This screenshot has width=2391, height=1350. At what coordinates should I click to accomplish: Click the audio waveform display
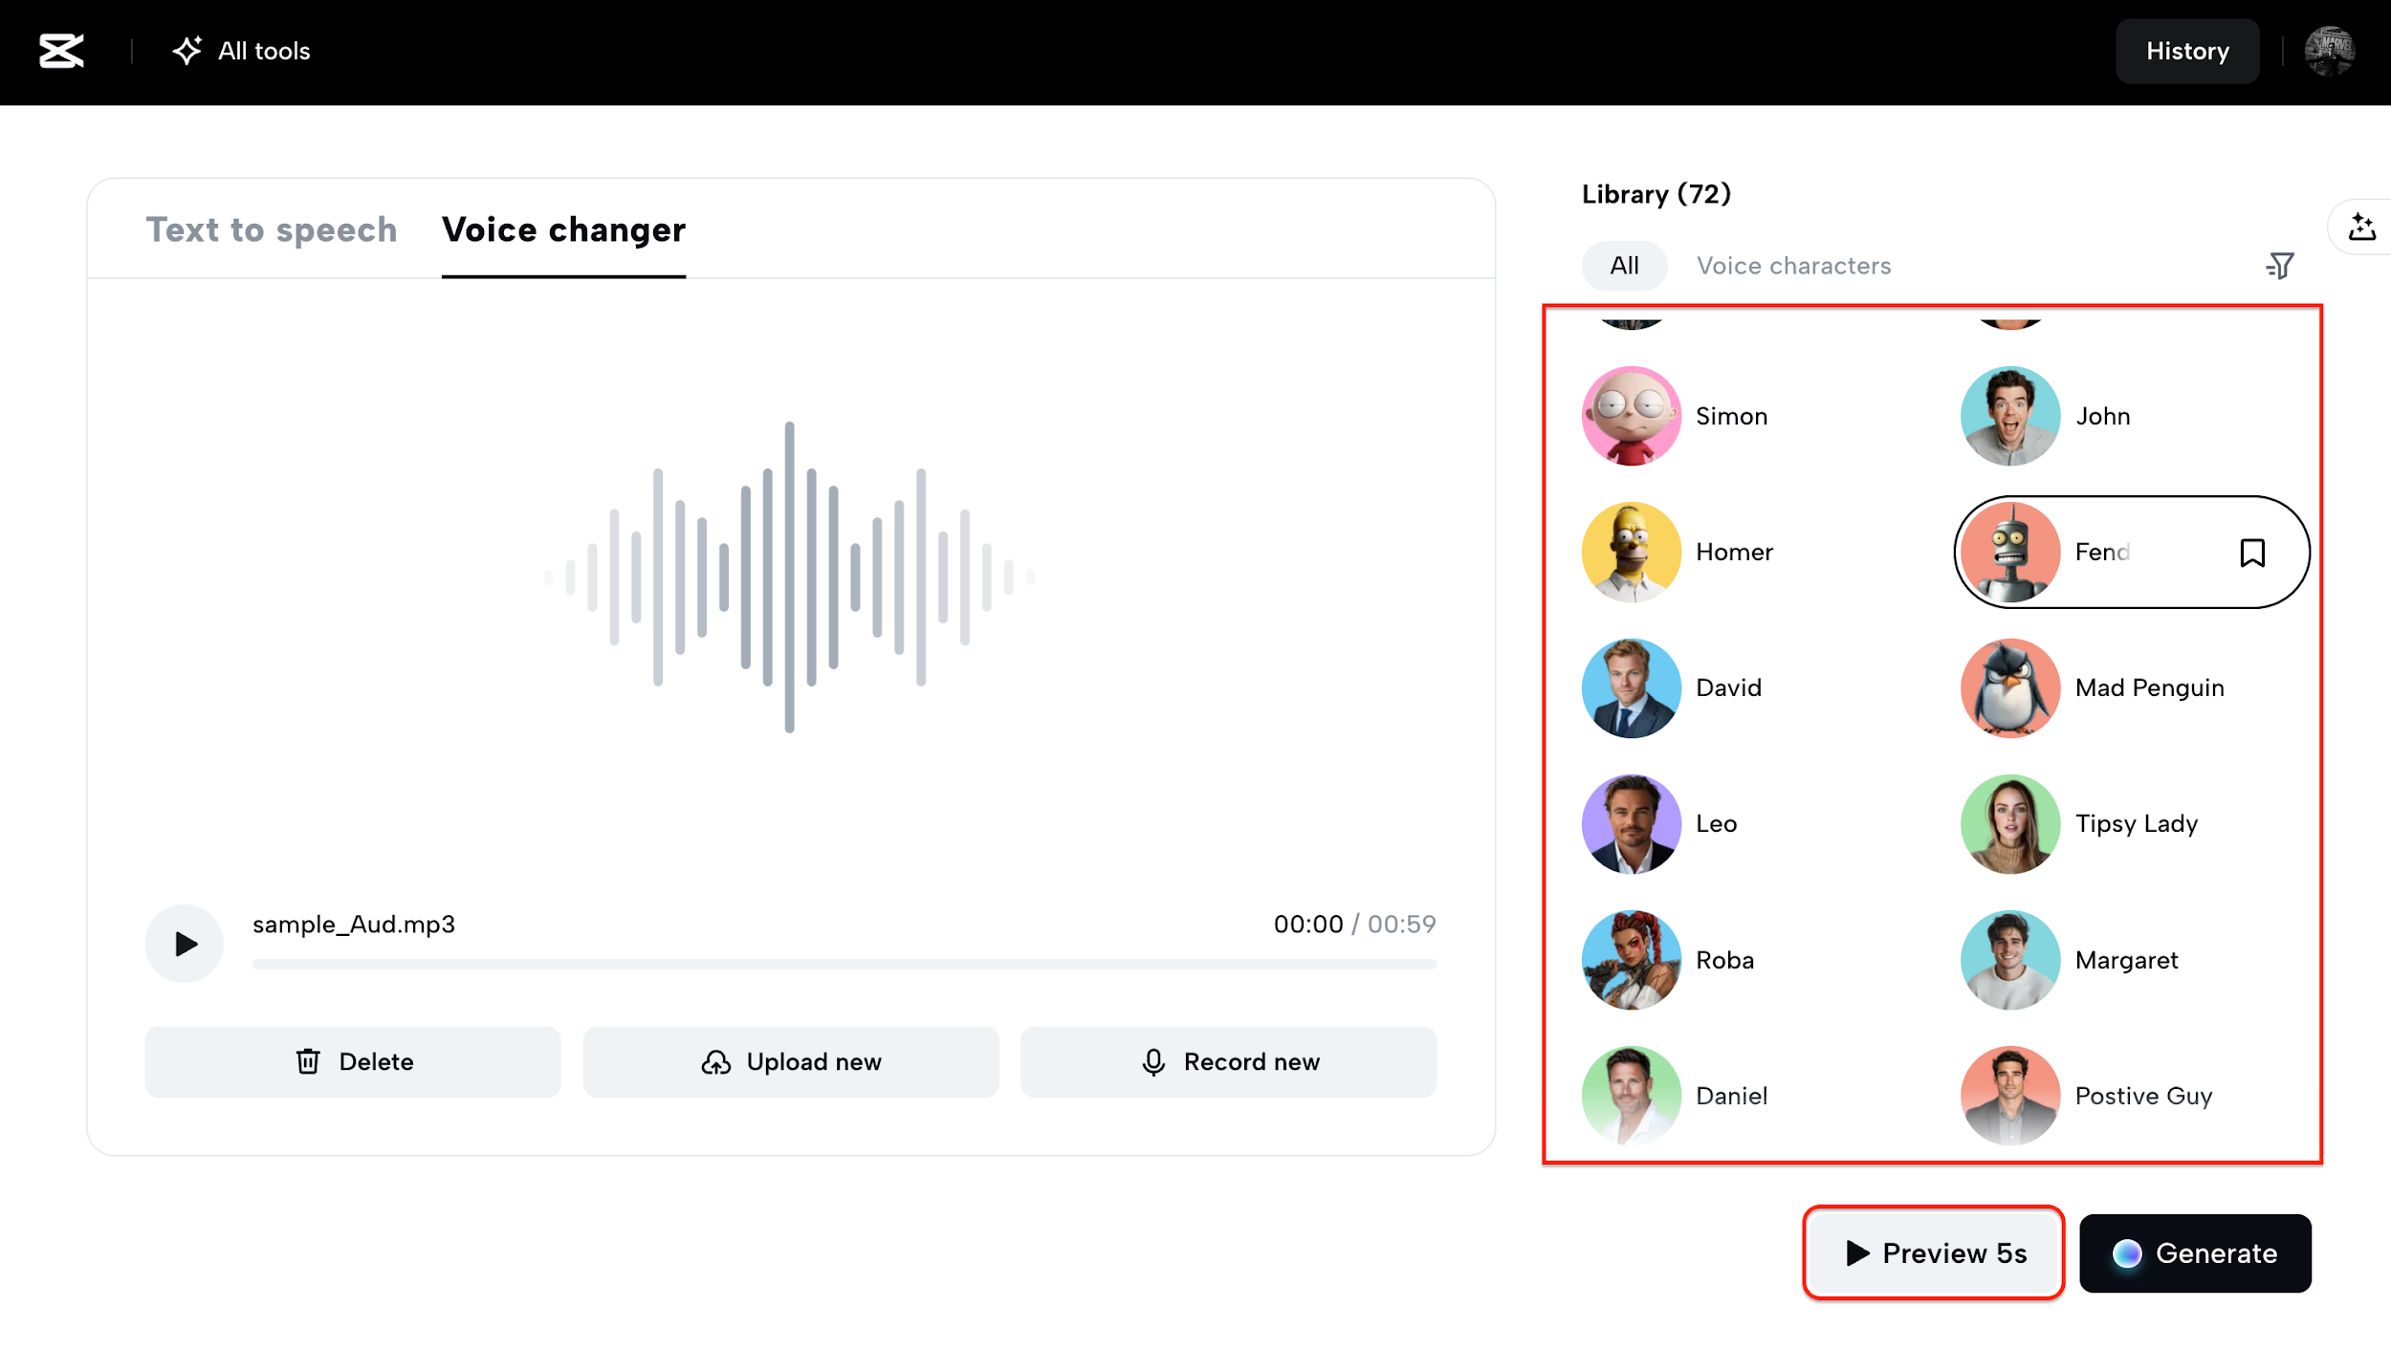pyautogui.click(x=789, y=577)
